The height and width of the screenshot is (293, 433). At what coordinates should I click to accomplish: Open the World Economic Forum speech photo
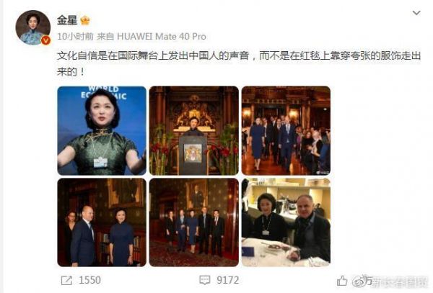(102, 130)
